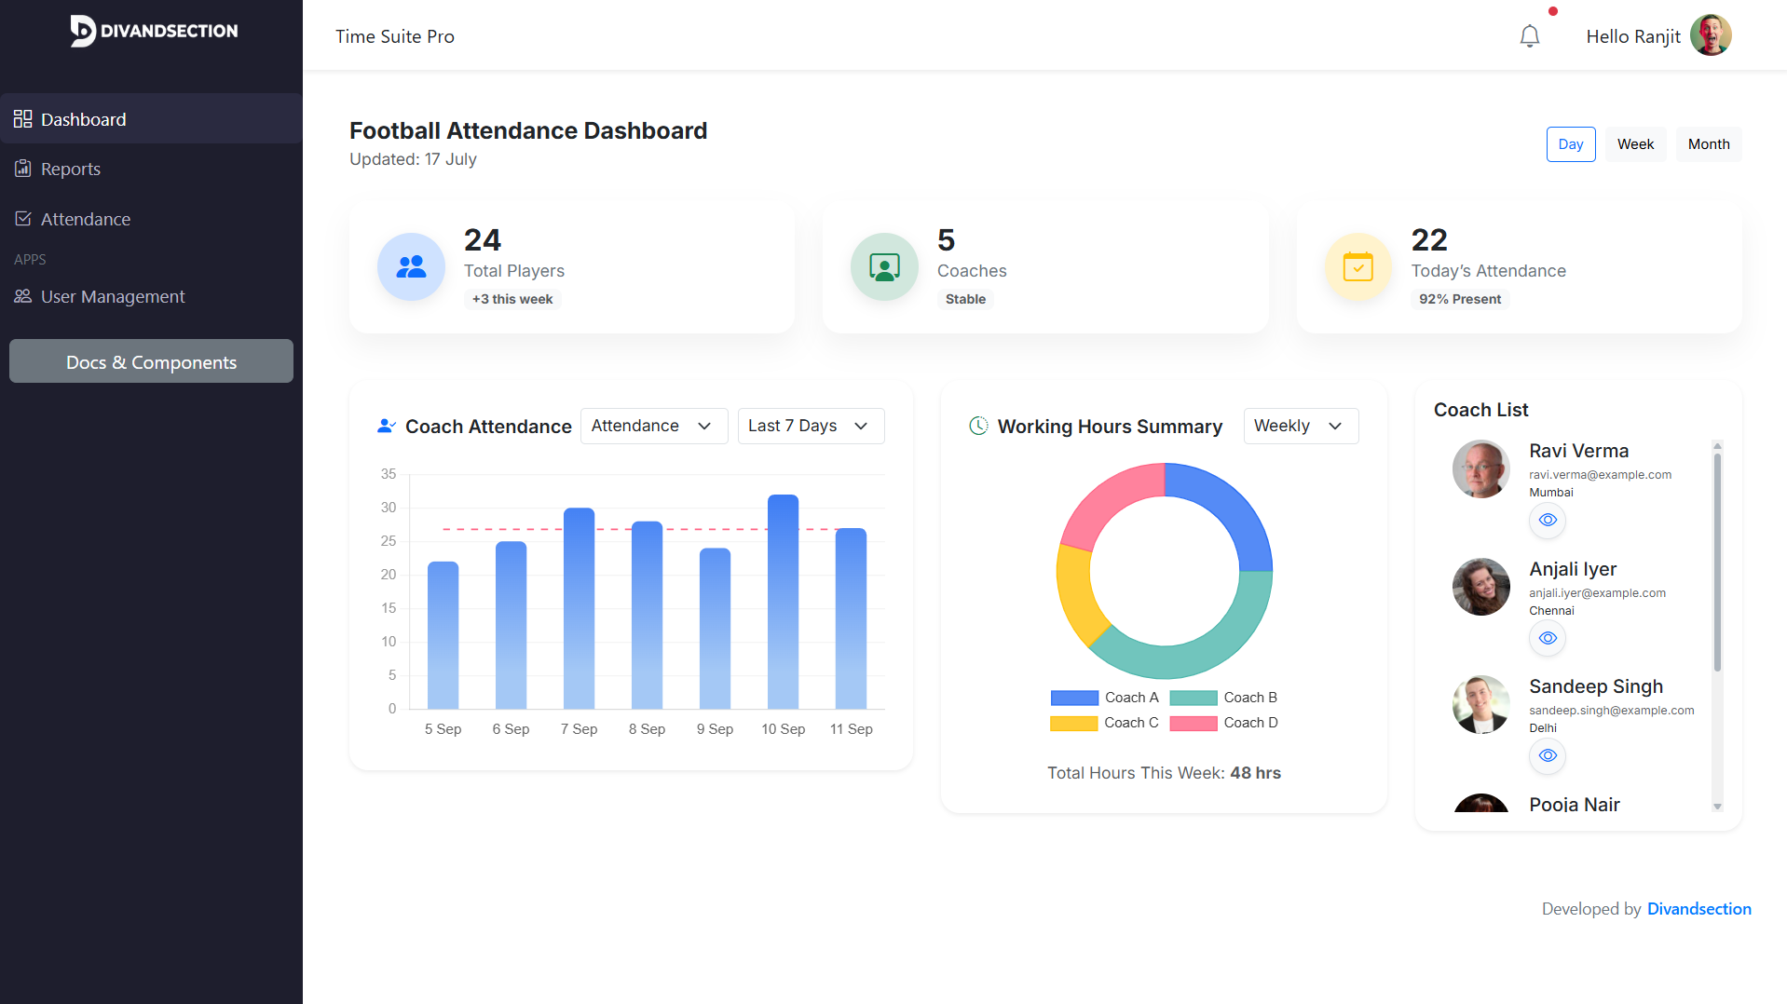Screen dimensions: 1787x1004
Task: Click the Coach List scrollbar down arrow
Action: (1717, 807)
